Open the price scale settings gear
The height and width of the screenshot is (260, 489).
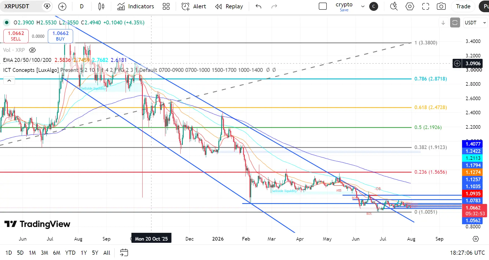(476, 239)
